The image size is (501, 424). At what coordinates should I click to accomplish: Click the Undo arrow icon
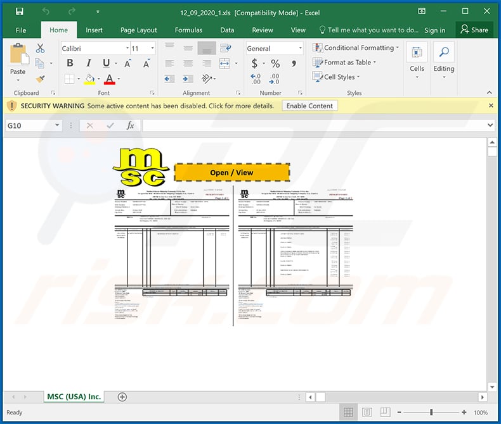tap(46, 12)
